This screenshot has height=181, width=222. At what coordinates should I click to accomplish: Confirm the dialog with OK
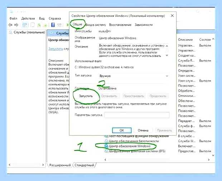coord(122,130)
